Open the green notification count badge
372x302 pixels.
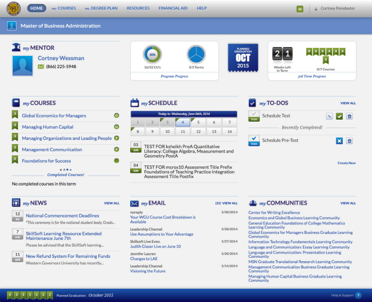click(300, 9)
